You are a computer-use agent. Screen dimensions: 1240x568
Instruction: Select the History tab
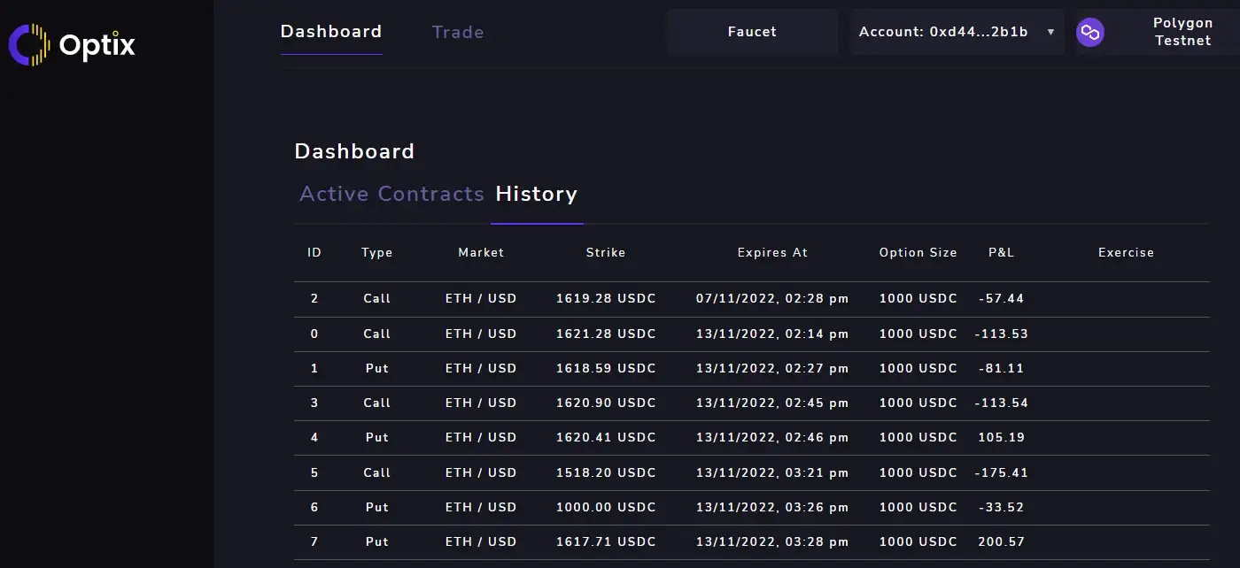click(x=536, y=194)
